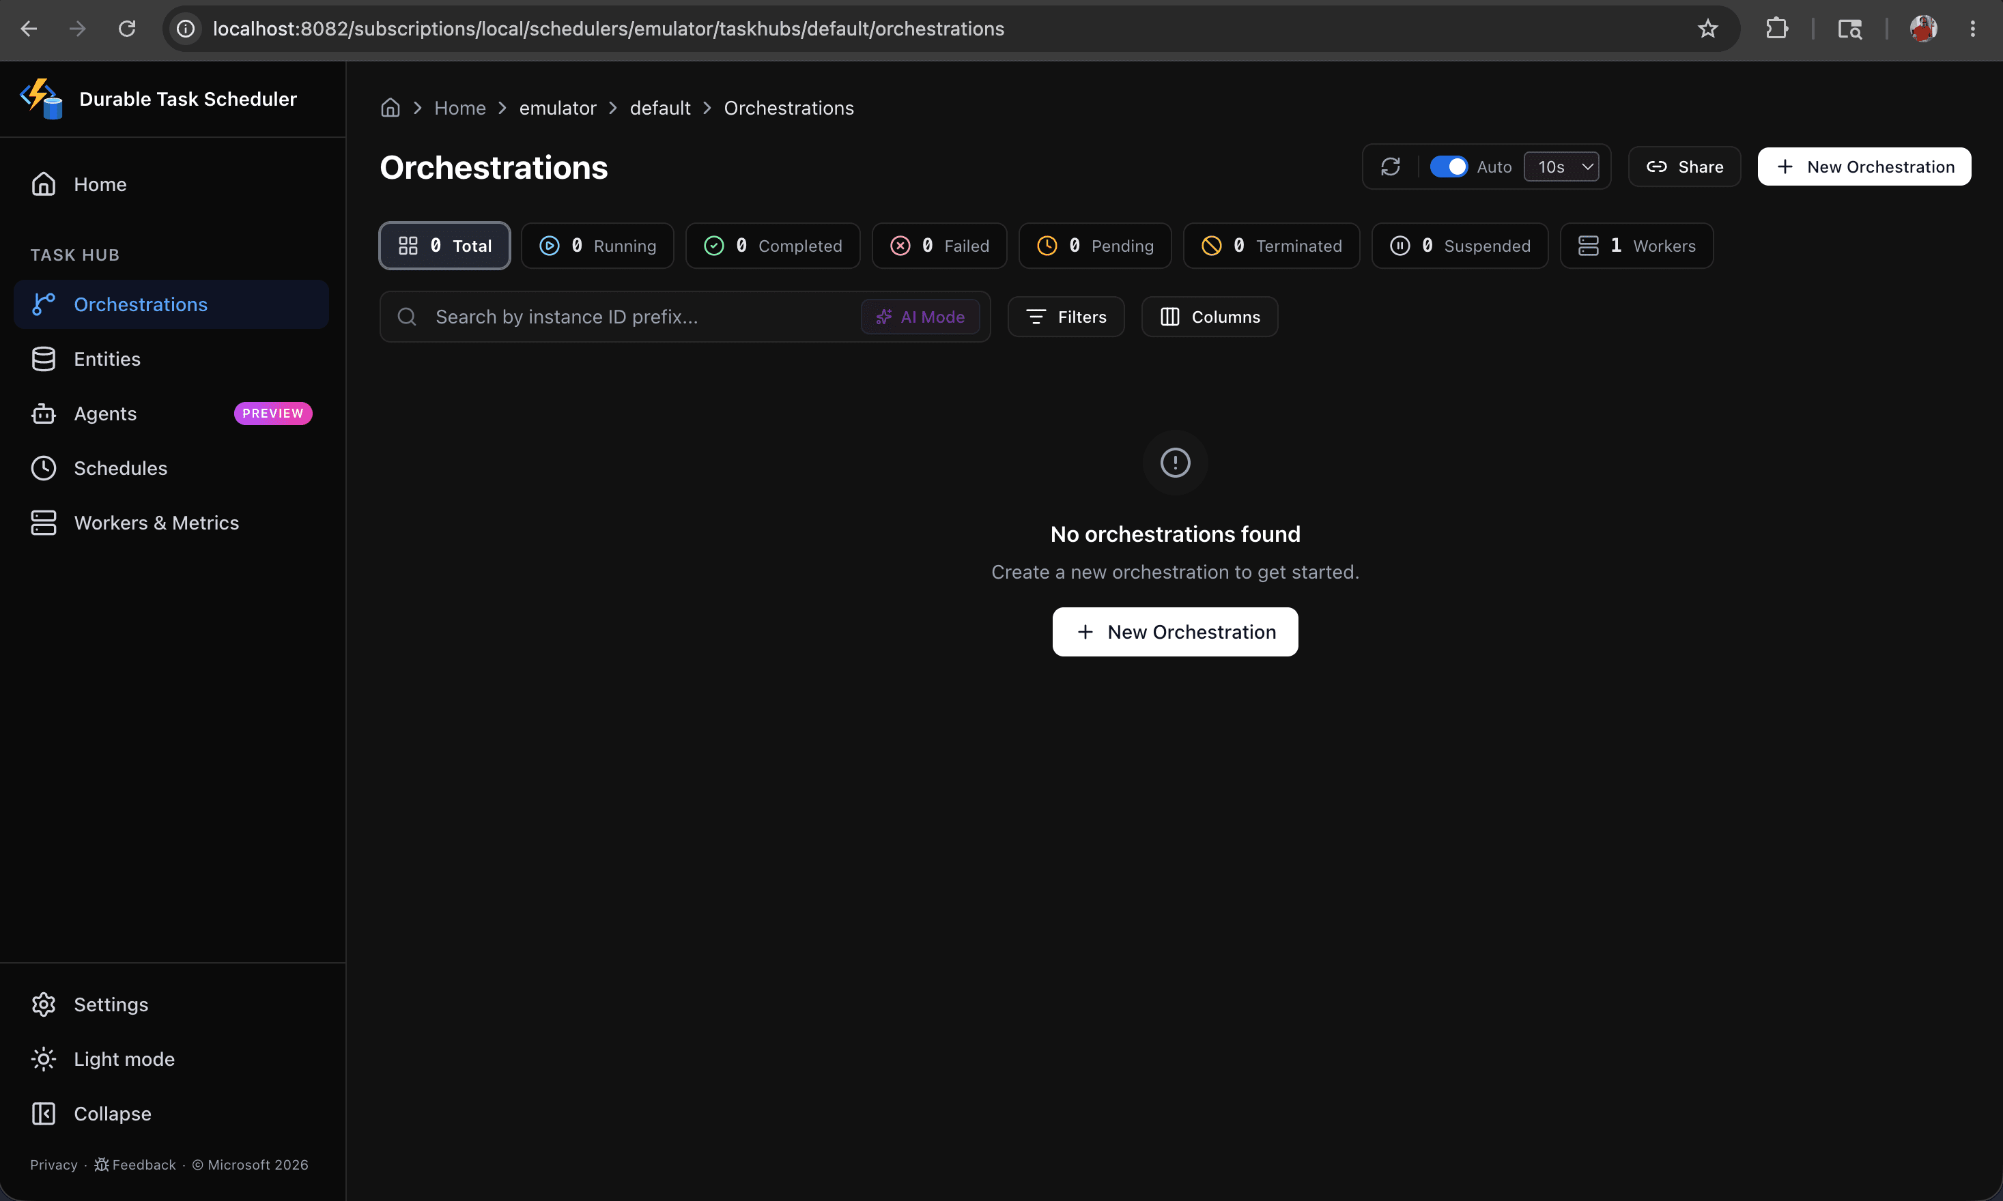Screen dimensions: 2003x1201
Task: Open Workers & Metrics
Action: point(171,523)
